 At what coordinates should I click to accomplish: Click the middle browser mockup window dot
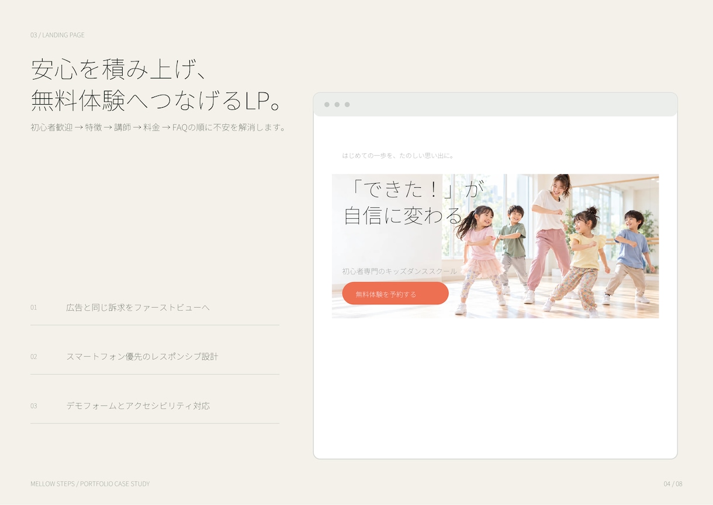[x=337, y=105]
